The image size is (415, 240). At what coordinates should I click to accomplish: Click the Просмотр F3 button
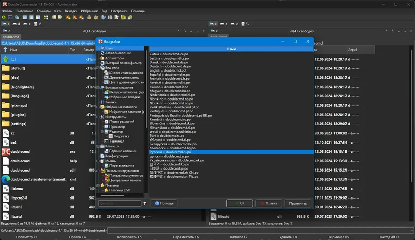(26, 237)
